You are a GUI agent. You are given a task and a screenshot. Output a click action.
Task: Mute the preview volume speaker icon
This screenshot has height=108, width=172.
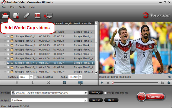click(170, 77)
